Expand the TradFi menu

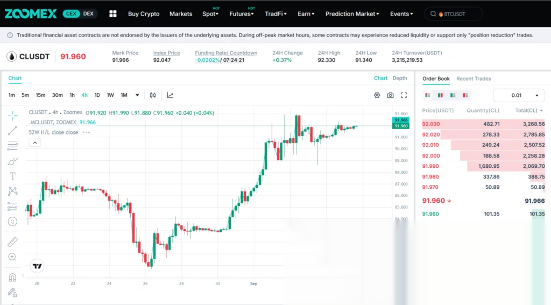275,13
